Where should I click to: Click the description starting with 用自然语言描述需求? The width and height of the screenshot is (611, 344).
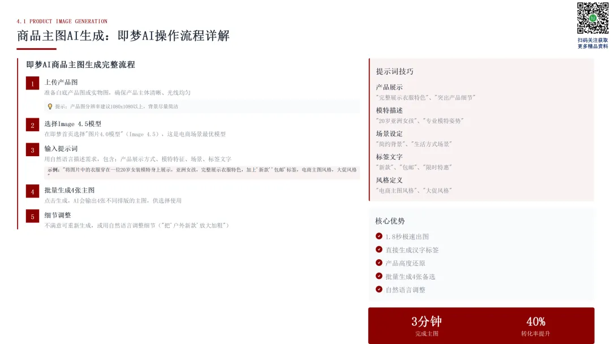138,159
